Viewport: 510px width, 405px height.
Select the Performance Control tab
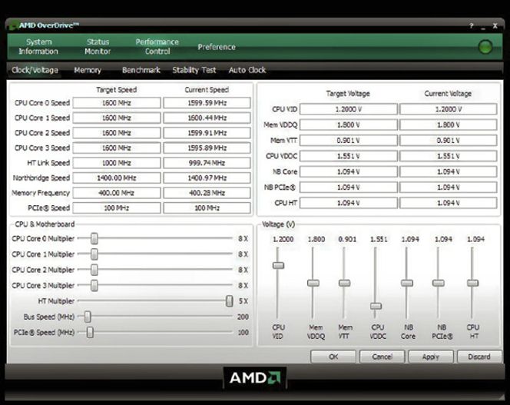pos(157,47)
